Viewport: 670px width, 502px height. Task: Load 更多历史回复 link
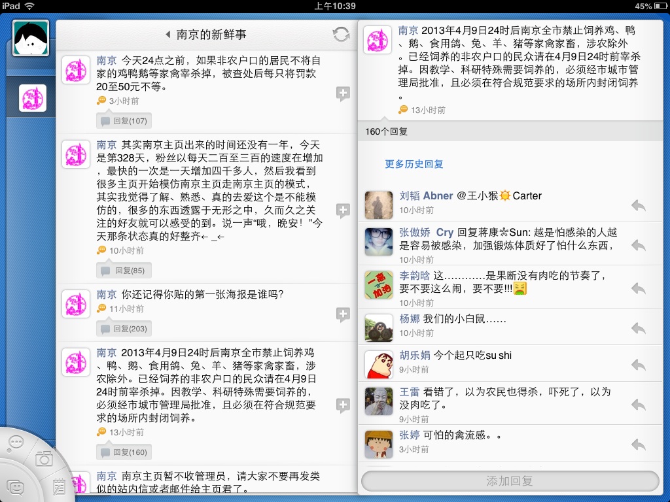[x=414, y=164]
